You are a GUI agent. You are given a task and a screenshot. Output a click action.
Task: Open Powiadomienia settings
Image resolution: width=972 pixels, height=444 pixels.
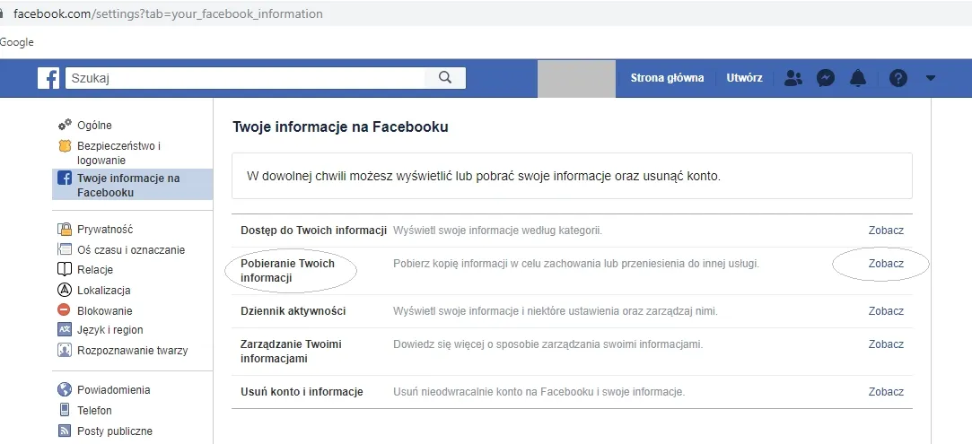[x=113, y=390]
